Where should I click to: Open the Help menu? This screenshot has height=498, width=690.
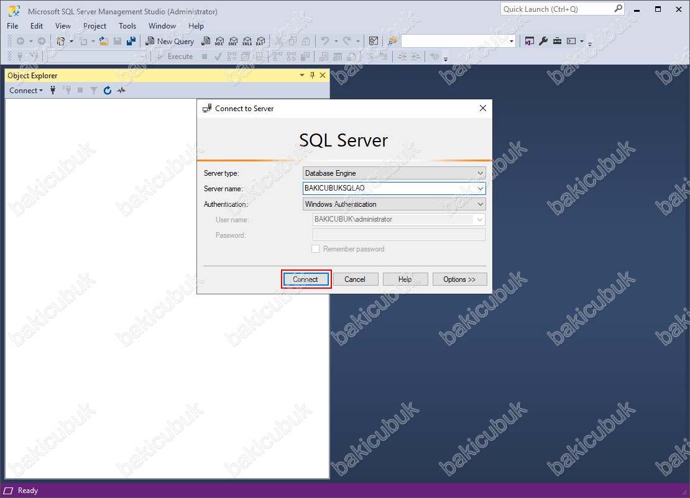coord(196,26)
